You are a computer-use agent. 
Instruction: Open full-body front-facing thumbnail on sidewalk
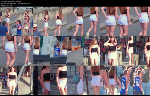tap(8, 80)
